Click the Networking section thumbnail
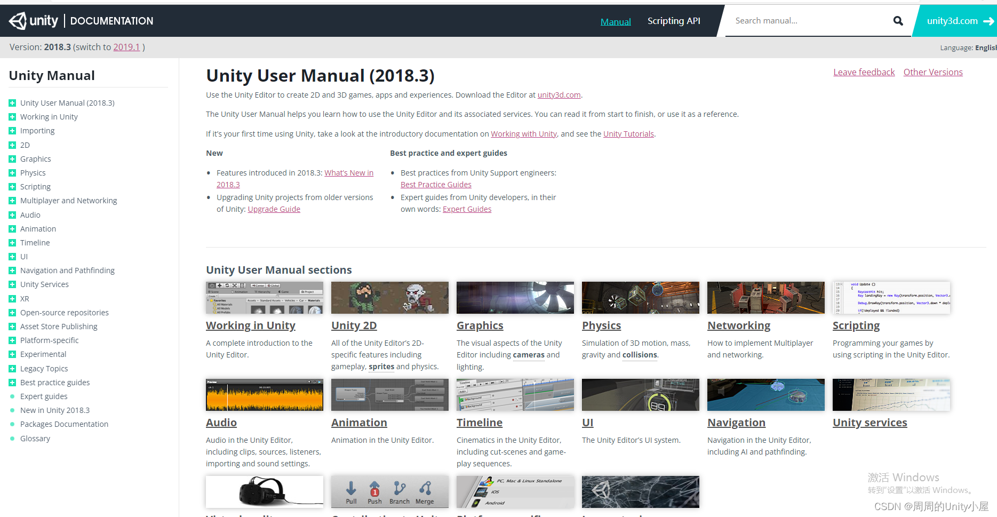 tap(766, 298)
